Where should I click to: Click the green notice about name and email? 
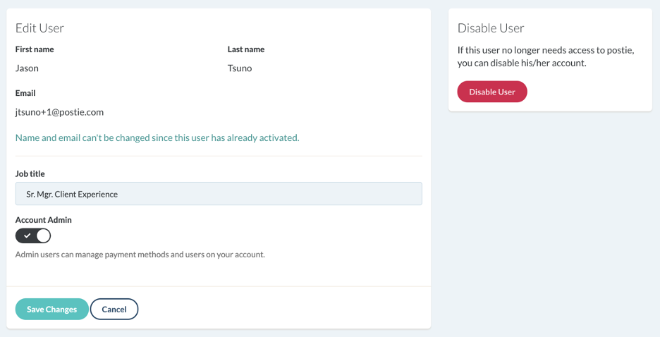[157, 137]
